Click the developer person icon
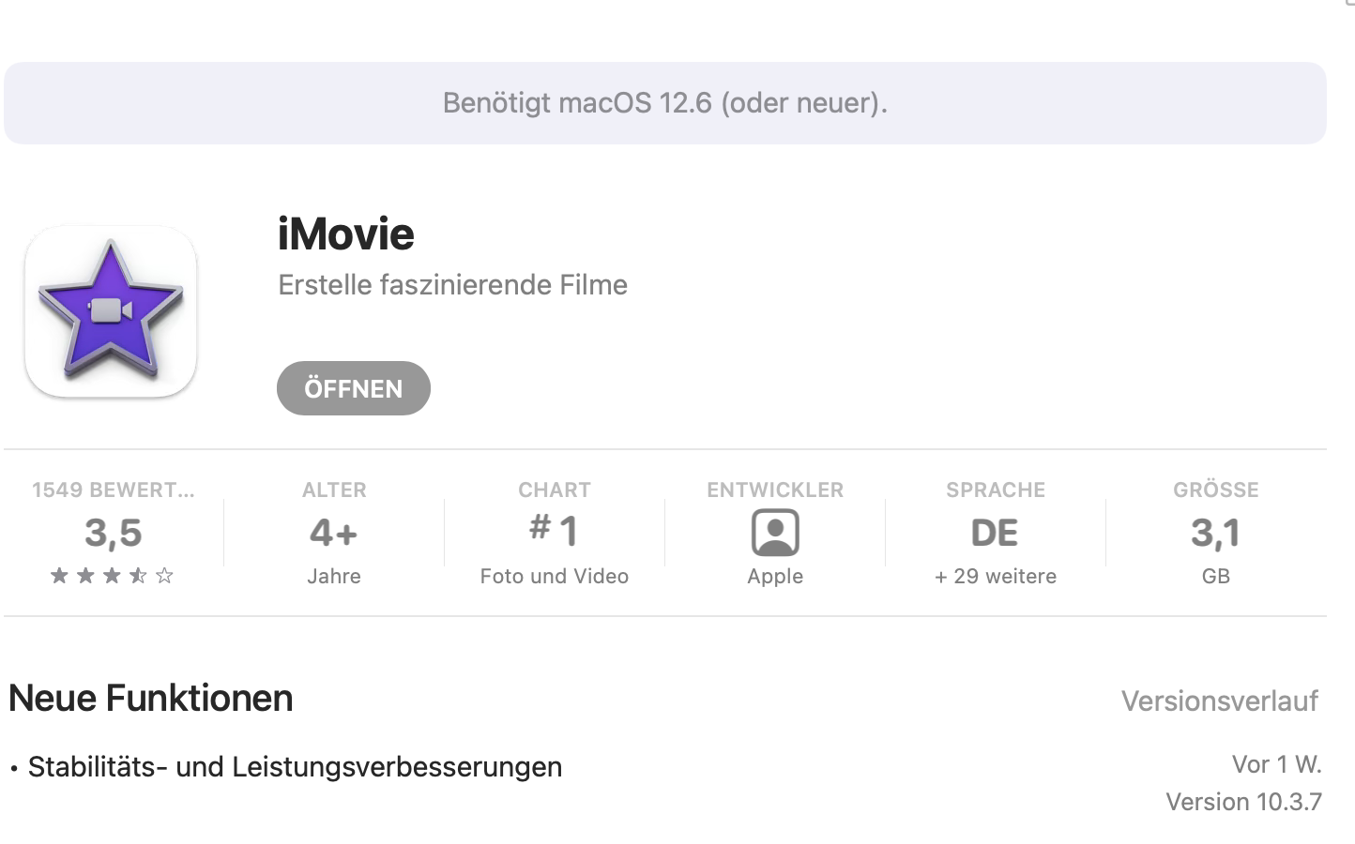Viewport: 1355px width, 844px height. 775,533
